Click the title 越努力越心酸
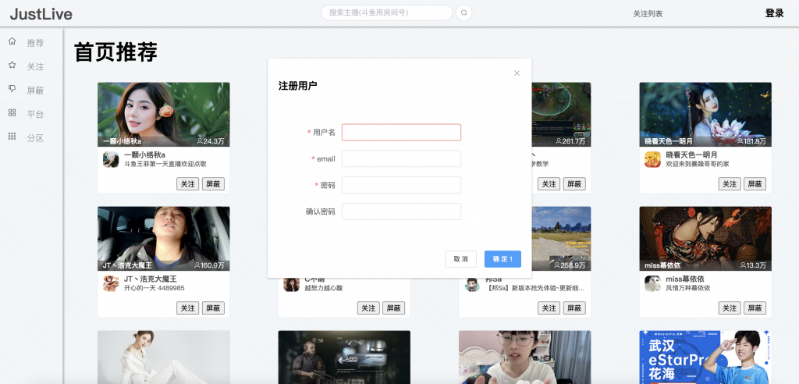This screenshot has height=384, width=799. tap(324, 288)
